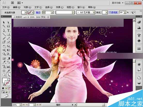Viewport: 143px width, 107px height.
Task: Open the Graphic Styles panel icon
Action: (x=139, y=70)
